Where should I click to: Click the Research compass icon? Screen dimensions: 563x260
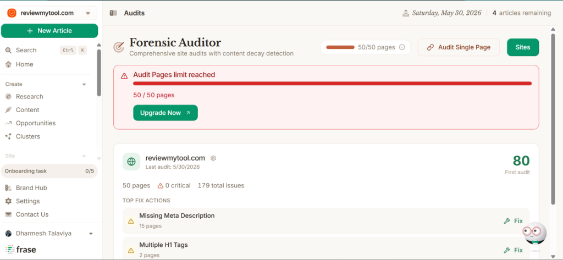coord(8,97)
